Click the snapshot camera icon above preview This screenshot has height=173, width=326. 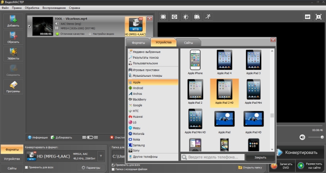coord(175,17)
